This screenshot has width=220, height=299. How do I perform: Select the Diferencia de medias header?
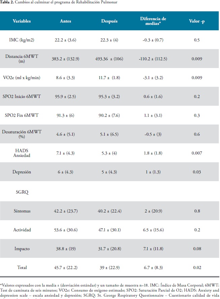pyautogui.click(x=153, y=21)
